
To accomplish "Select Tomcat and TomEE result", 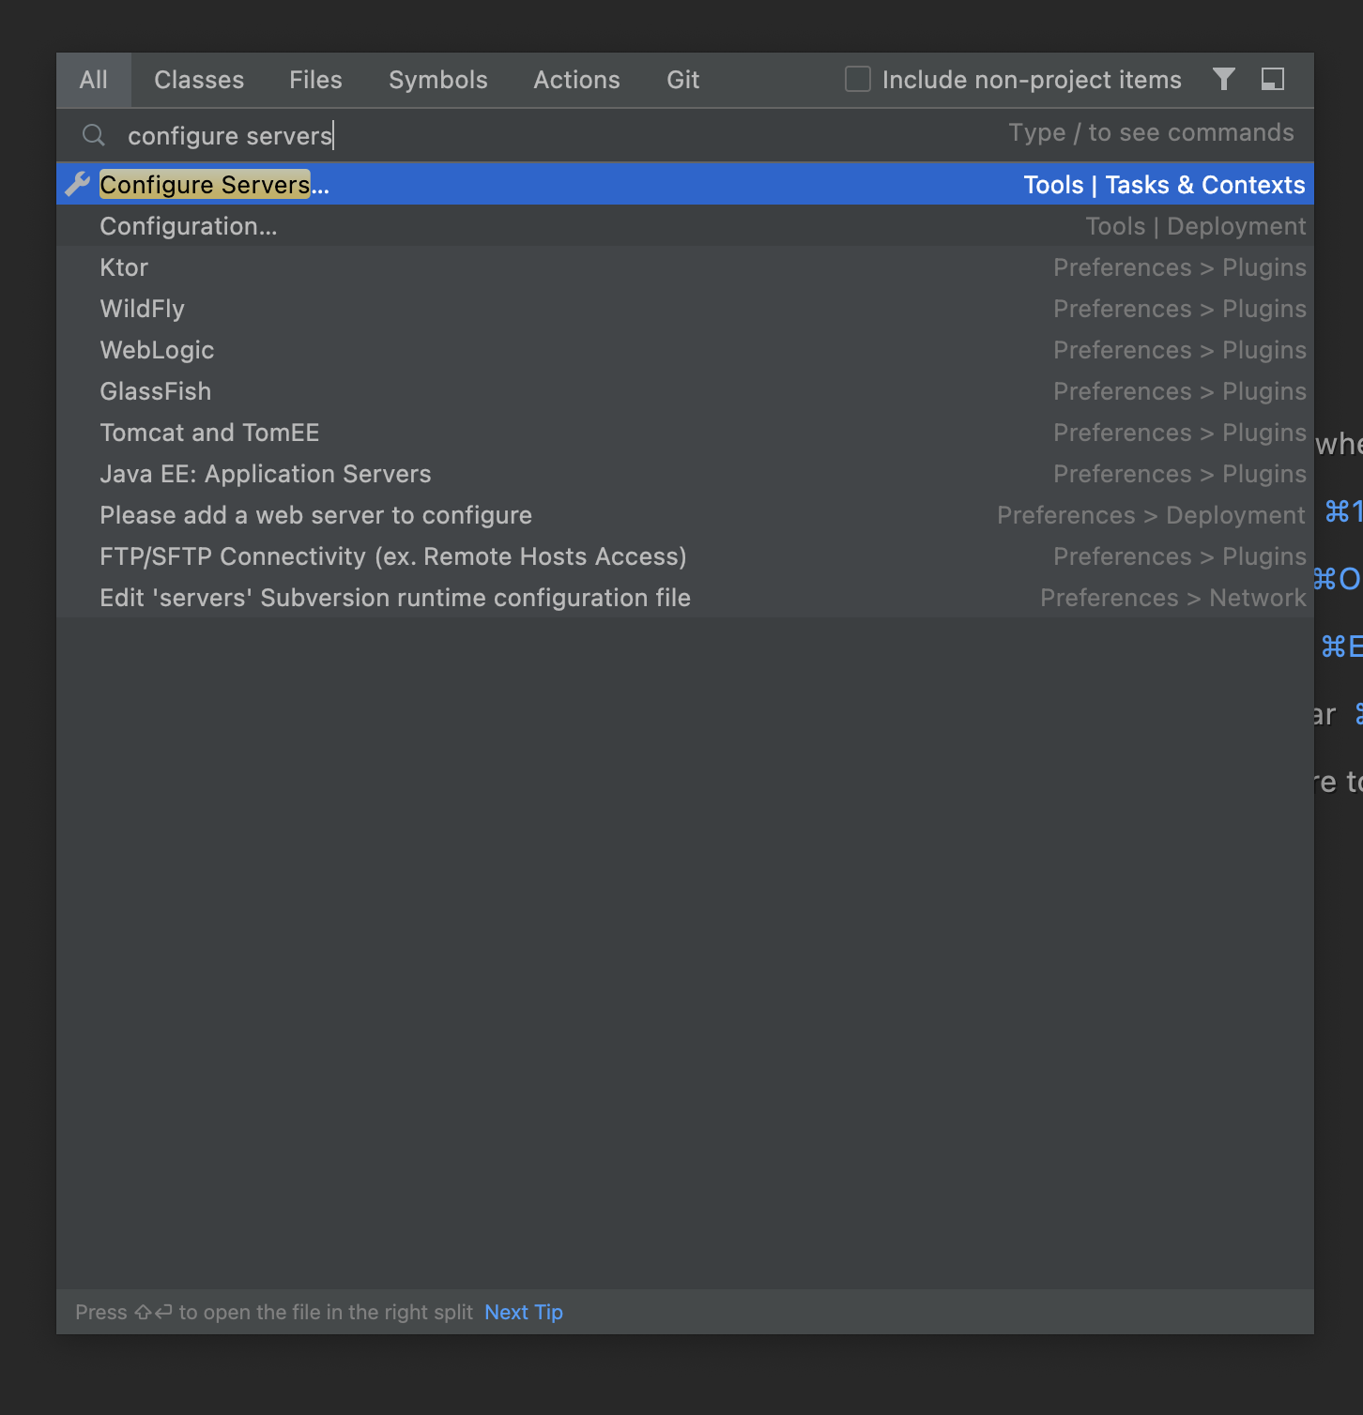I will [x=685, y=433].
